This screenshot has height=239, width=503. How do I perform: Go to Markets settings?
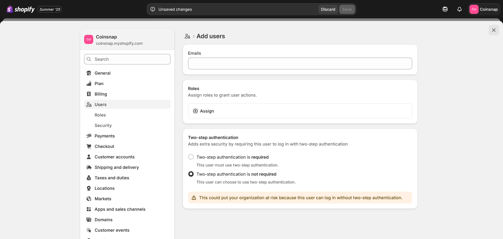point(103,199)
